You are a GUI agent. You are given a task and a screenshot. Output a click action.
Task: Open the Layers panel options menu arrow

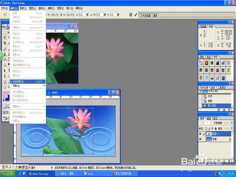(x=232, y=118)
